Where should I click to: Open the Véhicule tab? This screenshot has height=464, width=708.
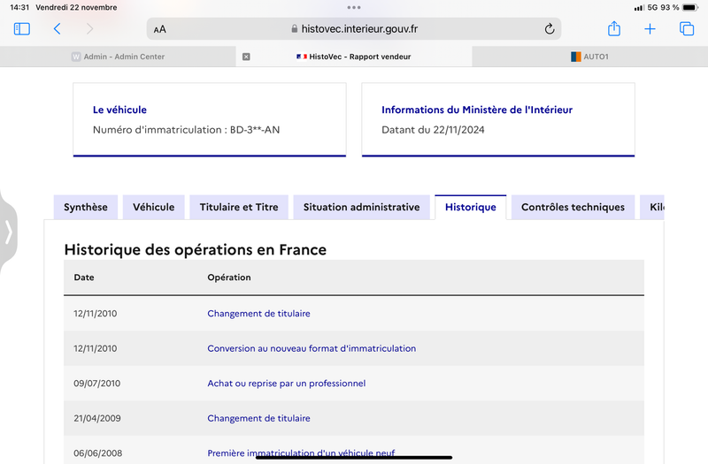pyautogui.click(x=153, y=208)
